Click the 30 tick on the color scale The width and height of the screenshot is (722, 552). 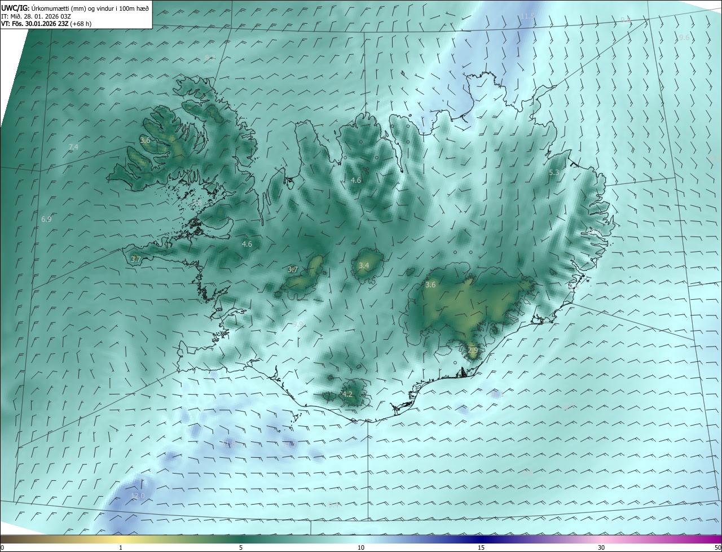601,547
